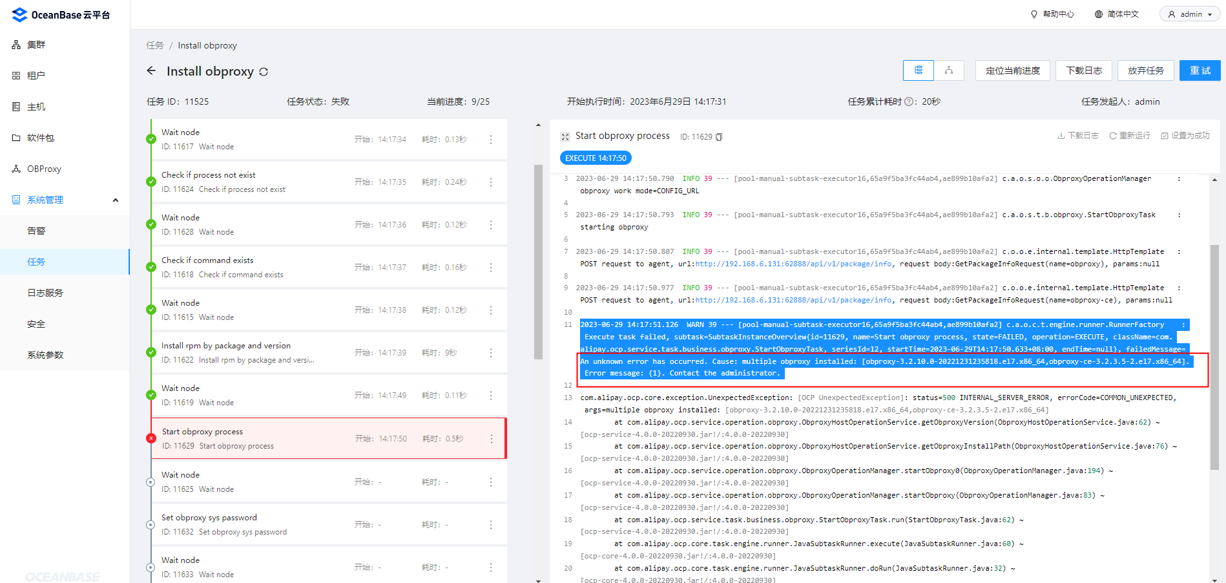This screenshot has height=583, width=1226.
Task: Open package/info URL in the name=obproxy log line
Action: (793, 264)
